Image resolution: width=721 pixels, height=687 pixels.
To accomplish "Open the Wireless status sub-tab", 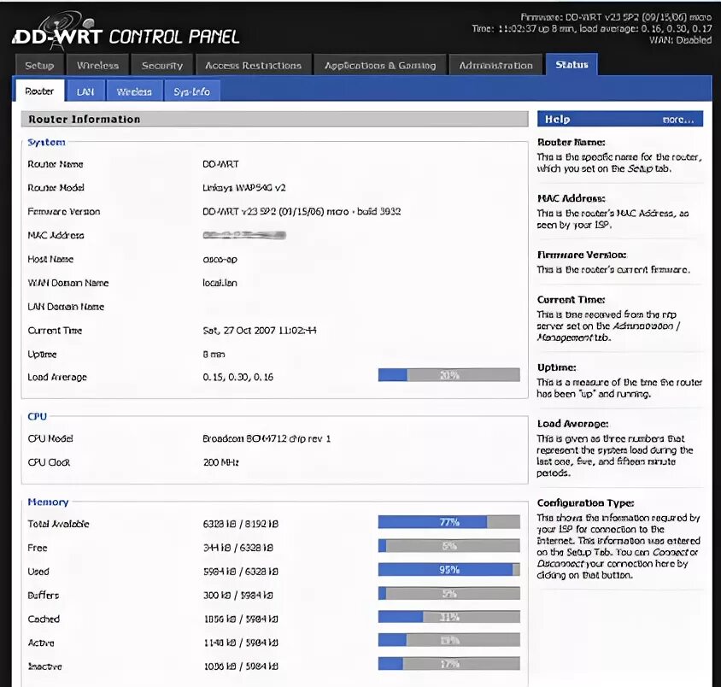I will point(134,91).
